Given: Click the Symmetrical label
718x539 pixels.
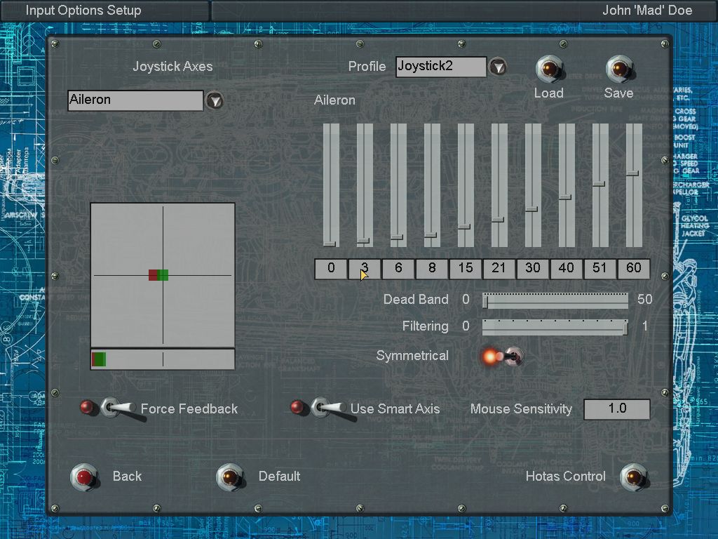Looking at the screenshot, I should [x=412, y=356].
